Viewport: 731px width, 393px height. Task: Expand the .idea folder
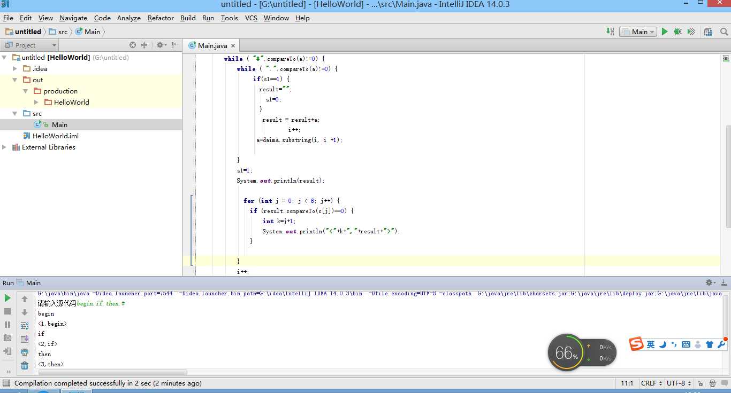(x=15, y=68)
